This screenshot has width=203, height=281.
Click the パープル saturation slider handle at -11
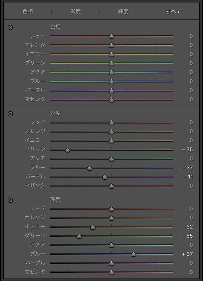pos(105,177)
